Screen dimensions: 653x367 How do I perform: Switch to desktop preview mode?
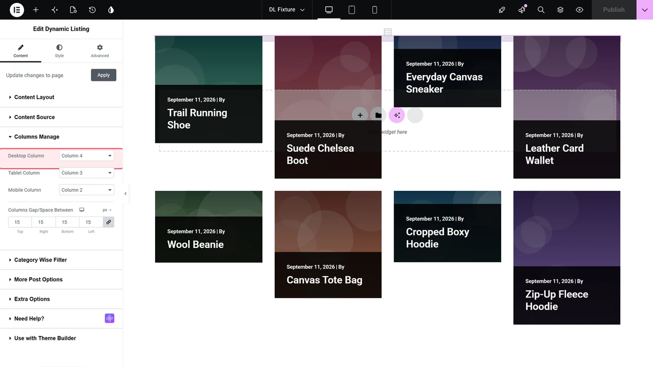point(329,10)
